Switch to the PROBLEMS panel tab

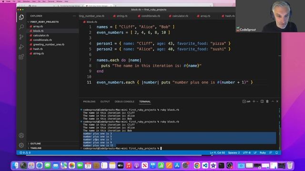89,102
